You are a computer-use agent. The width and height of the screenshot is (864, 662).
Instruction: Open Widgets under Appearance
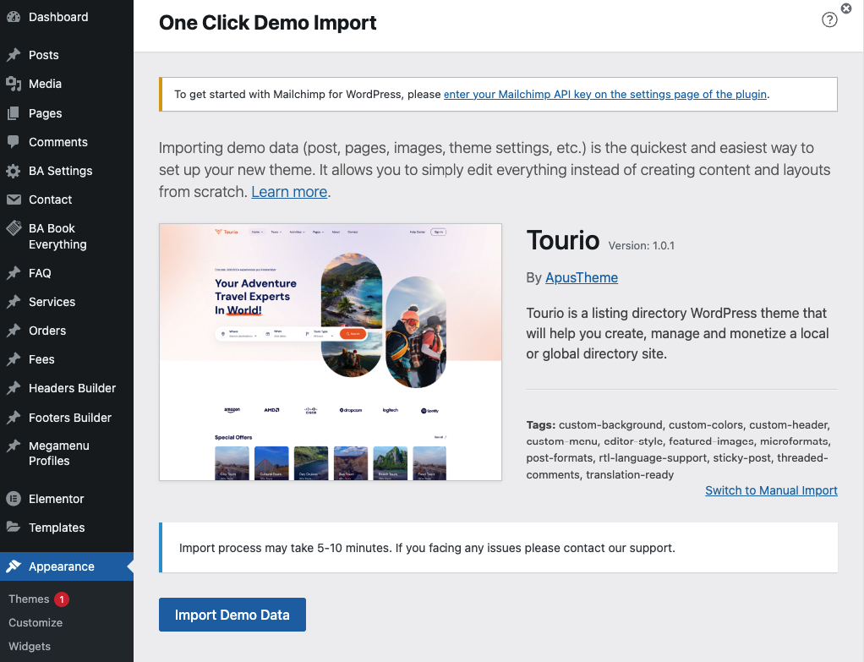(30, 646)
